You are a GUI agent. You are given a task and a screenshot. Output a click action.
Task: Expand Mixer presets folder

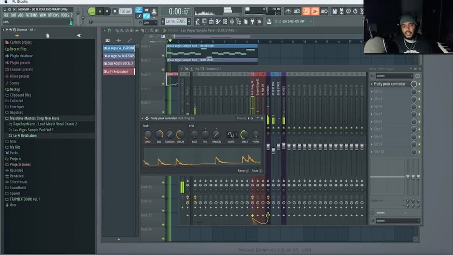coord(19,76)
